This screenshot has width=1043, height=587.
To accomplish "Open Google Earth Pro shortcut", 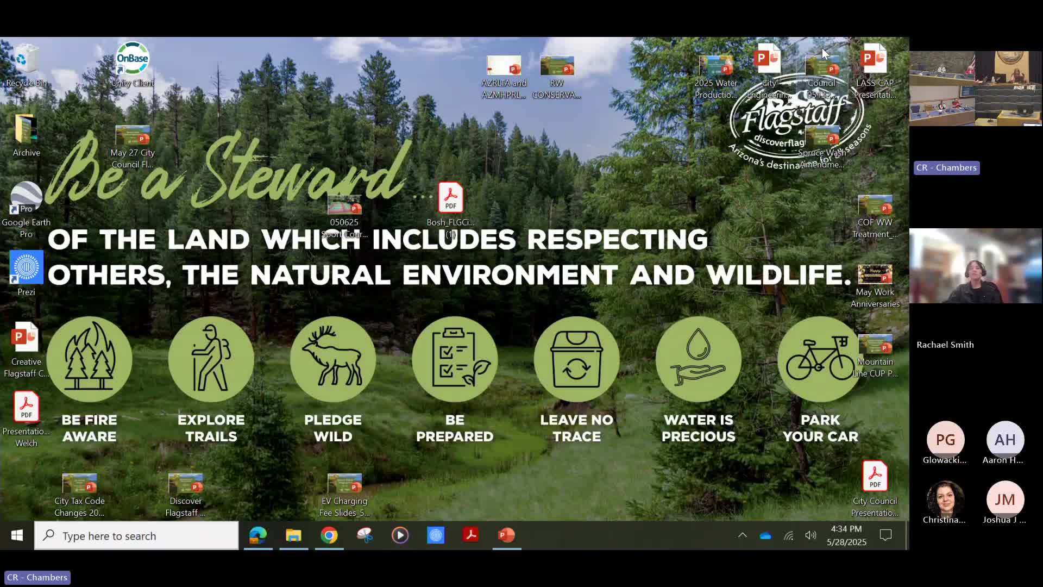I will pyautogui.click(x=26, y=202).
